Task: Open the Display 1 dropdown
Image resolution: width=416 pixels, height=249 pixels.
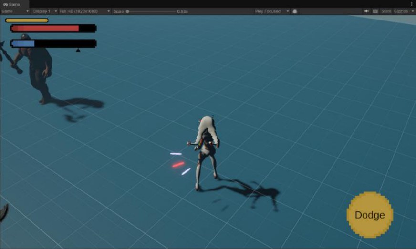Action: (44, 11)
